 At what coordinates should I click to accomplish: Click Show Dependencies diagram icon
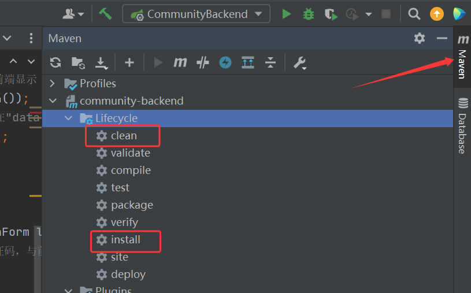[248, 62]
